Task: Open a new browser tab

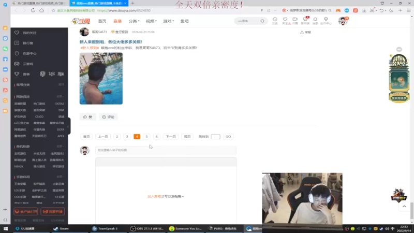Action: coord(132,3)
